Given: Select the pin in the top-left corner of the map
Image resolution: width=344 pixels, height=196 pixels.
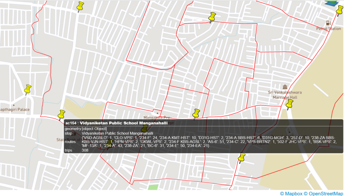Looking at the screenshot, I should point(80,6).
